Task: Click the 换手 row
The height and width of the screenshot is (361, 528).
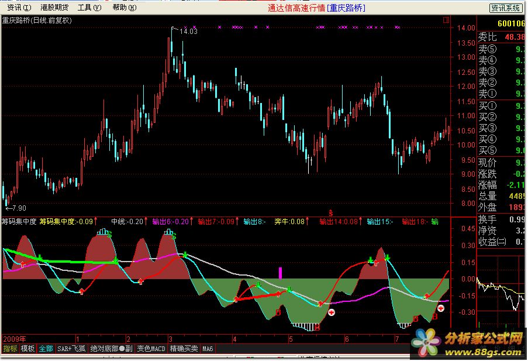Action: 502,220
